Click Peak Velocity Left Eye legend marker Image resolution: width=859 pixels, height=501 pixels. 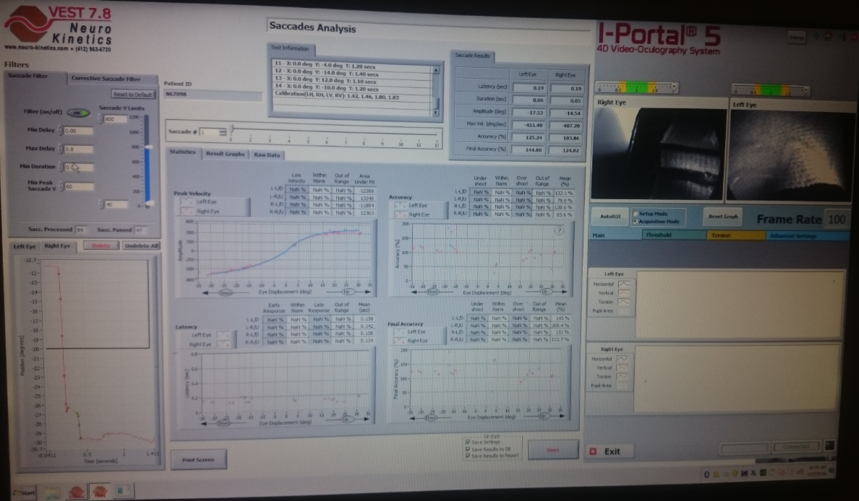[187, 201]
